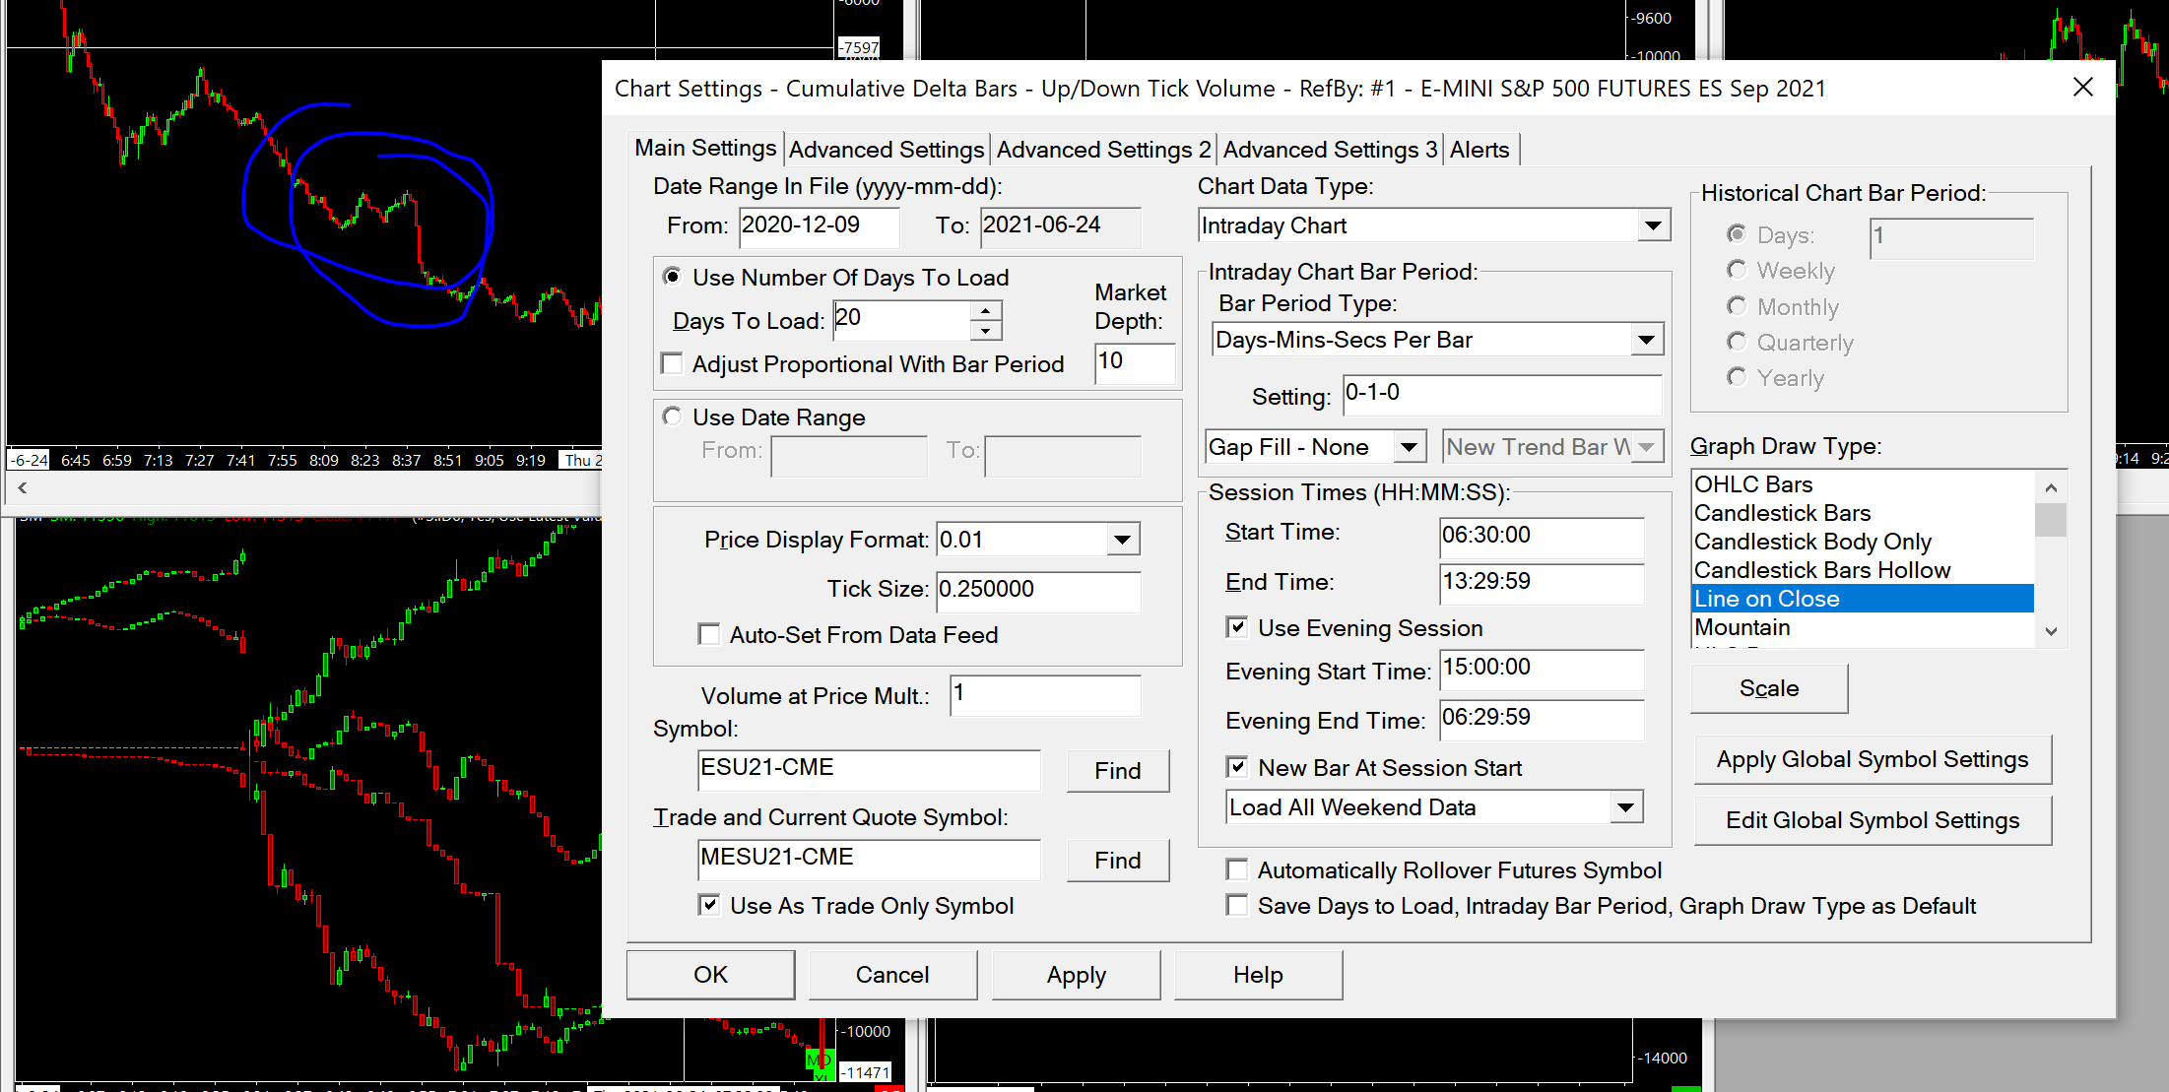Decrease Days To Load with down arrow
The width and height of the screenshot is (2169, 1092).
click(985, 331)
